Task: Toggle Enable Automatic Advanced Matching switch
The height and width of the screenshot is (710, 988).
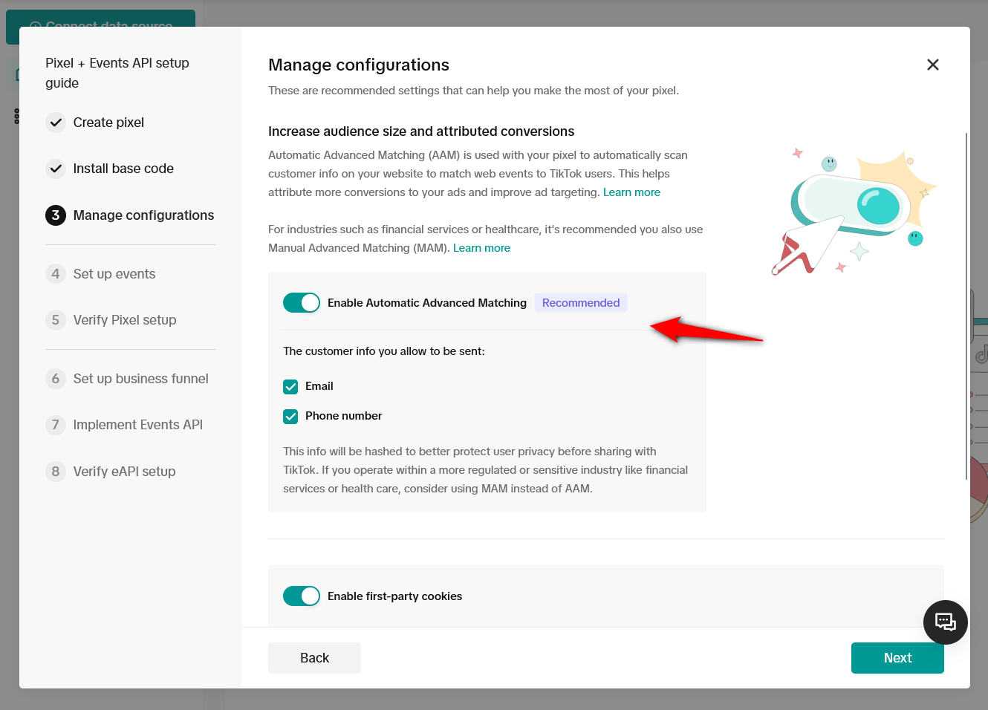Action: pyautogui.click(x=302, y=303)
